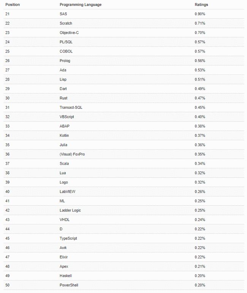Viewport: 247px width, 293px height.
Task: Click the 0.90% rating value
Action: [x=200, y=14]
